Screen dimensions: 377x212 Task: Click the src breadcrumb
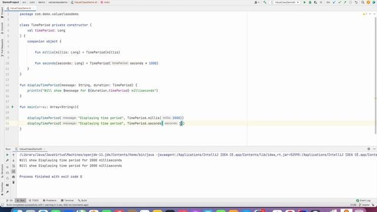(24, 2)
